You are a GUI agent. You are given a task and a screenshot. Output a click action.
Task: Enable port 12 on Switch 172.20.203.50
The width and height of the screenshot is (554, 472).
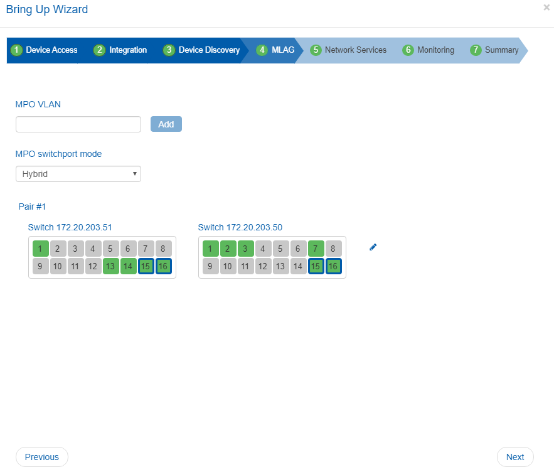coord(264,266)
